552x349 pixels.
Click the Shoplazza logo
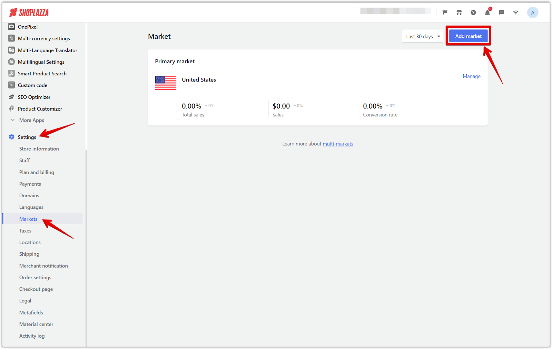(29, 12)
